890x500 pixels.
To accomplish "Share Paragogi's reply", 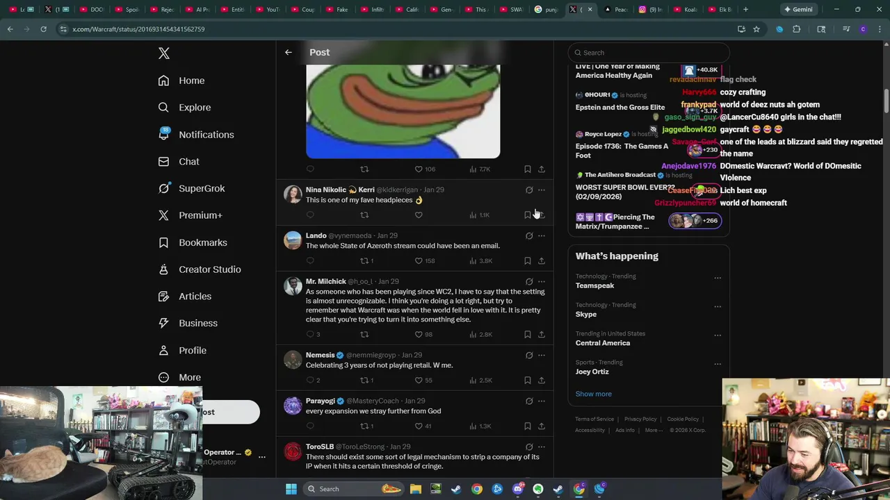I will (x=542, y=426).
